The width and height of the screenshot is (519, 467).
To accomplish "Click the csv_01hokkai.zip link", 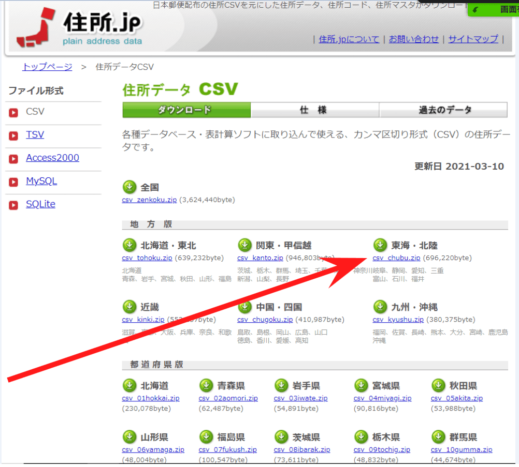I will 150,398.
